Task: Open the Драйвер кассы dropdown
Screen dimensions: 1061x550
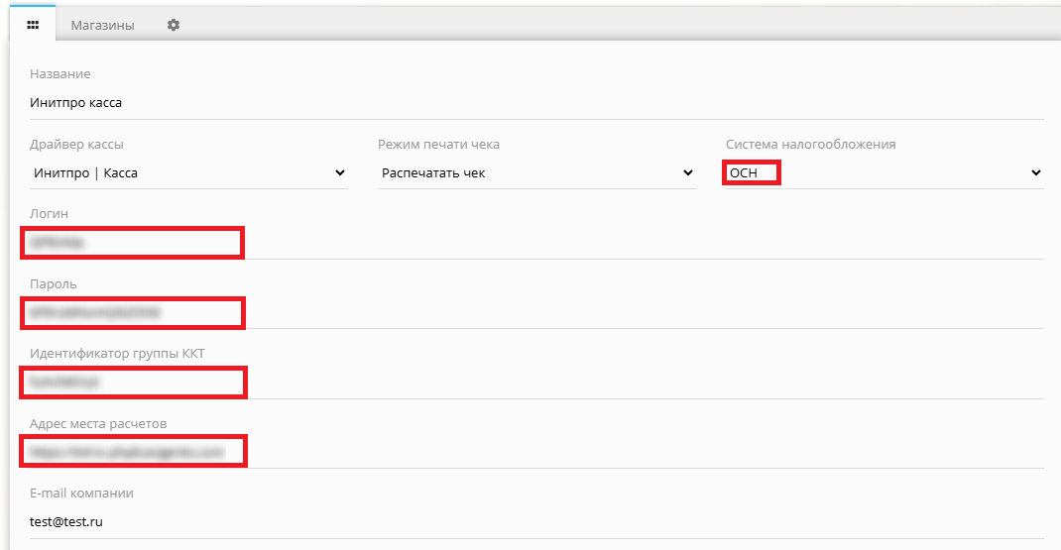Action: pyautogui.click(x=188, y=173)
